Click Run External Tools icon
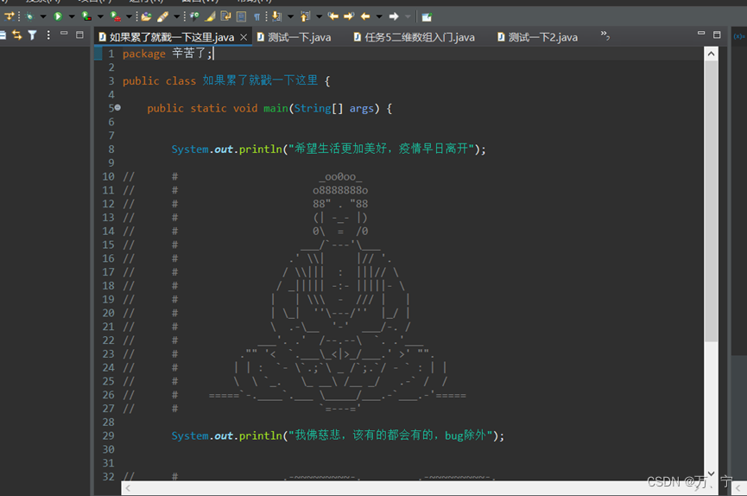 [115, 16]
